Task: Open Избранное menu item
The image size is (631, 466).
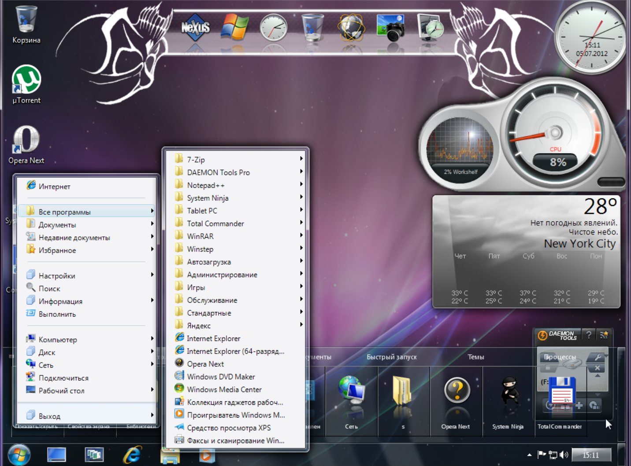Action: pyautogui.click(x=87, y=250)
